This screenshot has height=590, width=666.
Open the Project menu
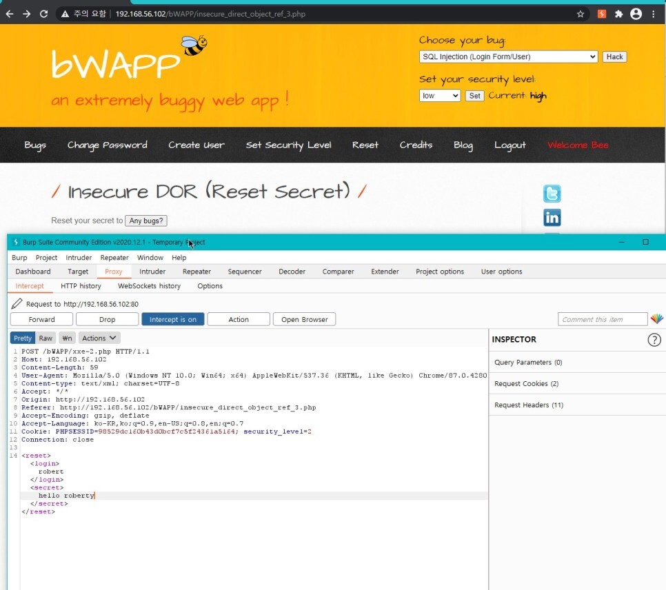[46, 257]
